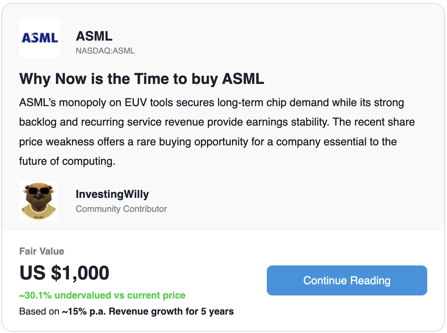Click the 'future of computing.' summary line
Screen dimensions: 447x333
67,161
